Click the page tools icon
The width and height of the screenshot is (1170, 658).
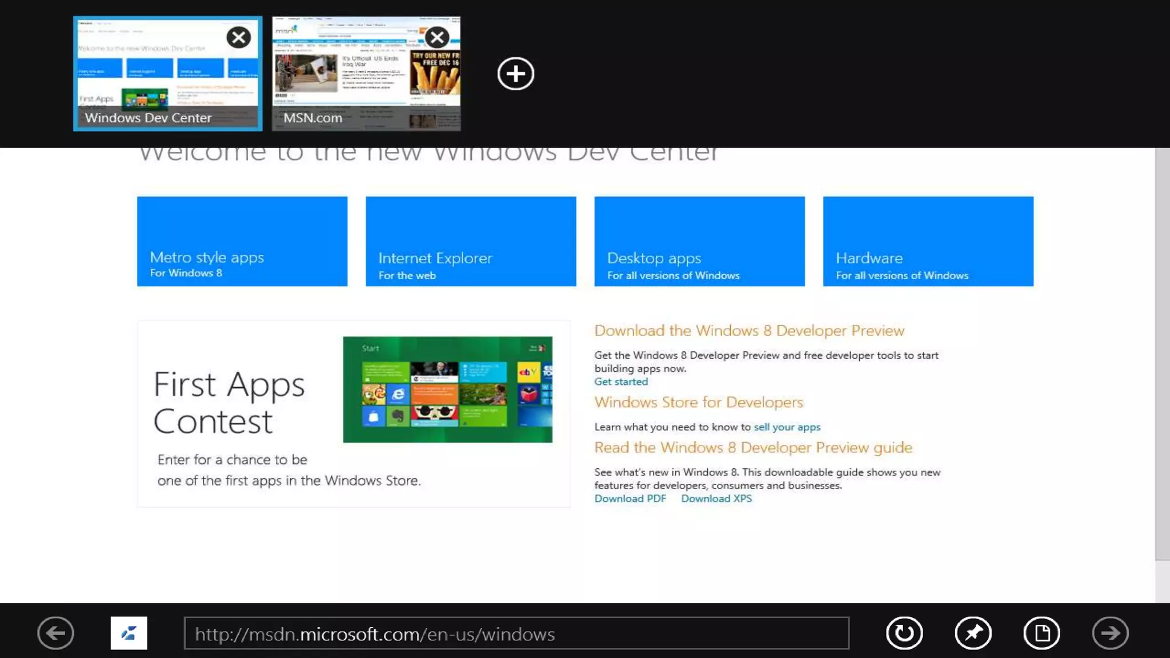[1041, 633]
